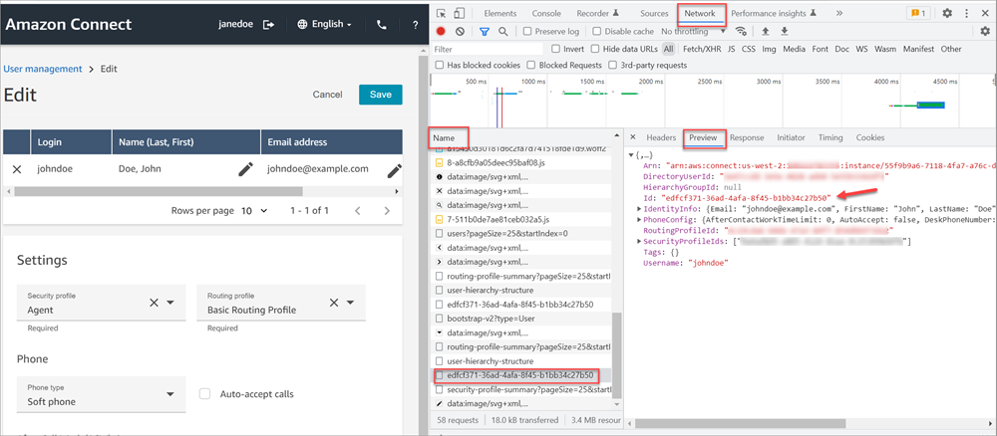Click the red record network log button
997x436 pixels.
pyautogui.click(x=442, y=32)
